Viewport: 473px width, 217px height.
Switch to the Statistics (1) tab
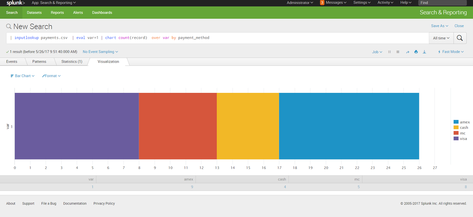tap(72, 62)
